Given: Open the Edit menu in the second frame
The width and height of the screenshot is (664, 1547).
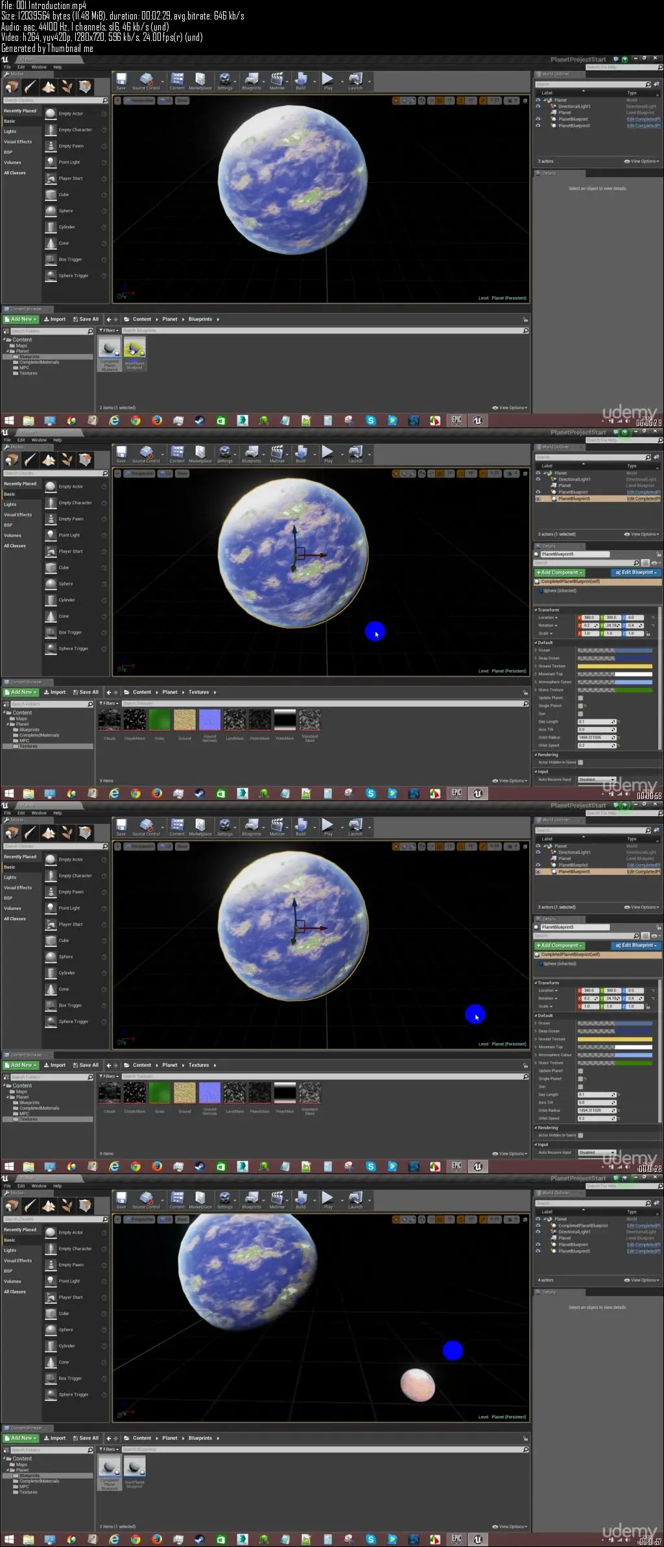Looking at the screenshot, I should coord(21,440).
